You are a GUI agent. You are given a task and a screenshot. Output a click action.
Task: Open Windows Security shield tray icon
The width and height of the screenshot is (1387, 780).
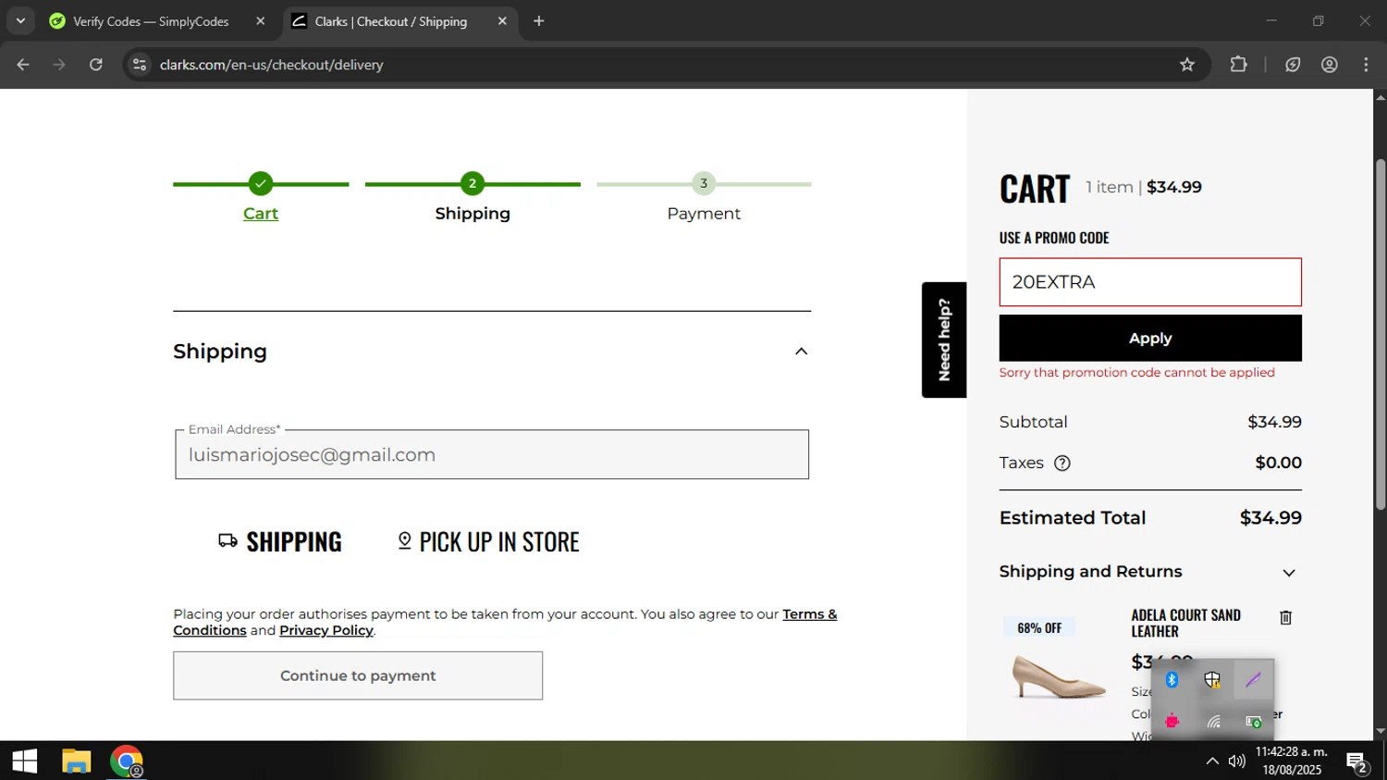coord(1212,680)
